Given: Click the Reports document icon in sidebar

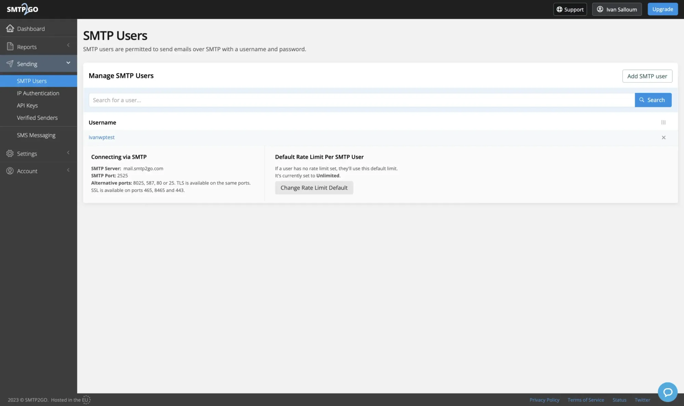Looking at the screenshot, I should pyautogui.click(x=10, y=46).
